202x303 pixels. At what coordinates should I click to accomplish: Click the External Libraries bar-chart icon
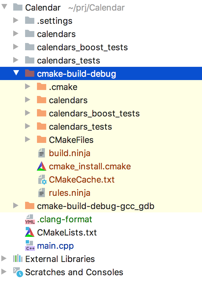pos(18,259)
